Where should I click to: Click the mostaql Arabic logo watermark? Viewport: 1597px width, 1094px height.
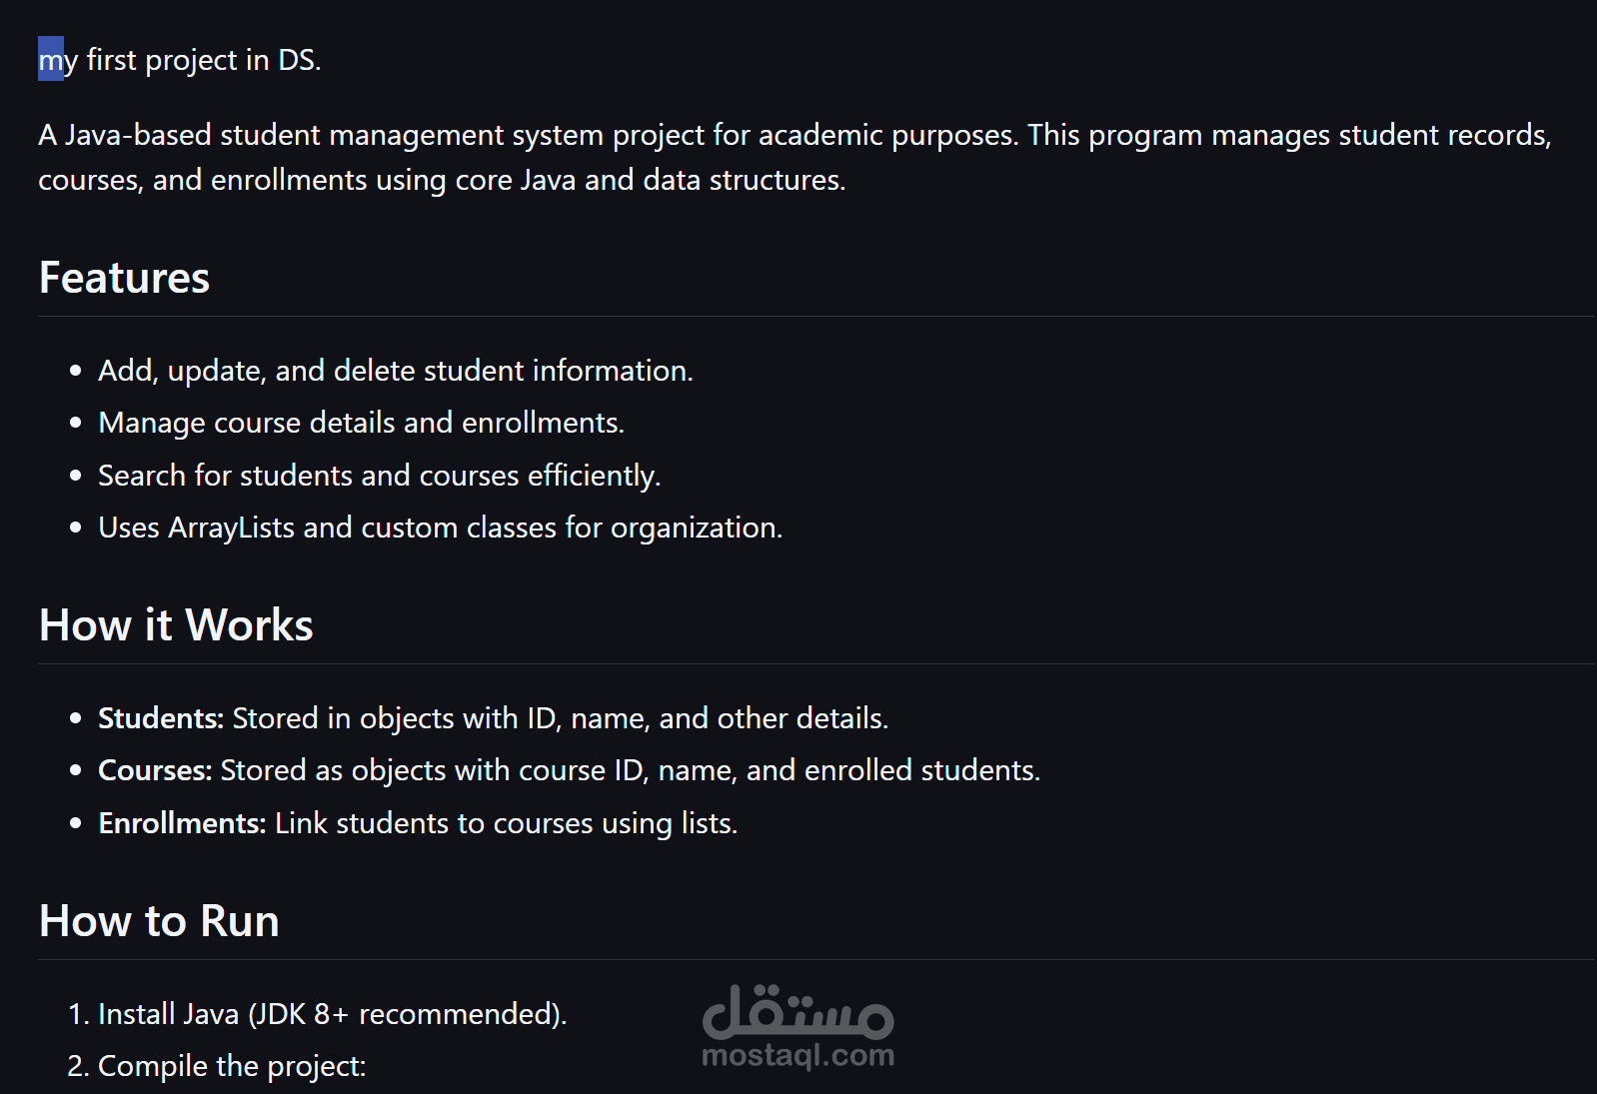pos(798,1012)
